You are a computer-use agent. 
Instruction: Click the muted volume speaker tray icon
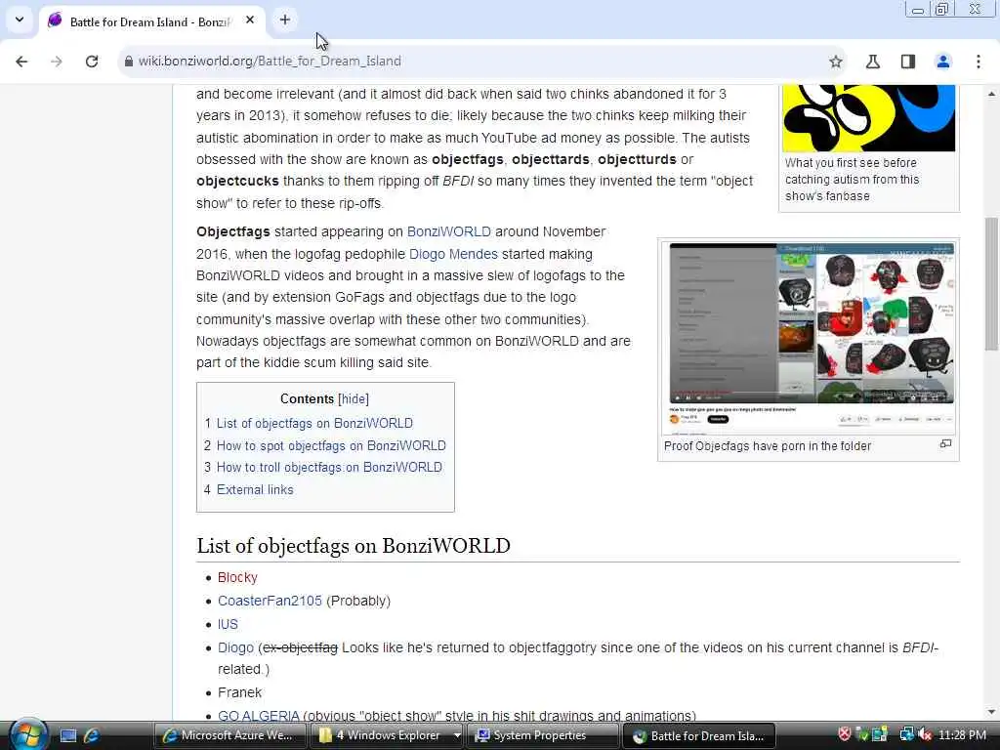[x=926, y=734]
